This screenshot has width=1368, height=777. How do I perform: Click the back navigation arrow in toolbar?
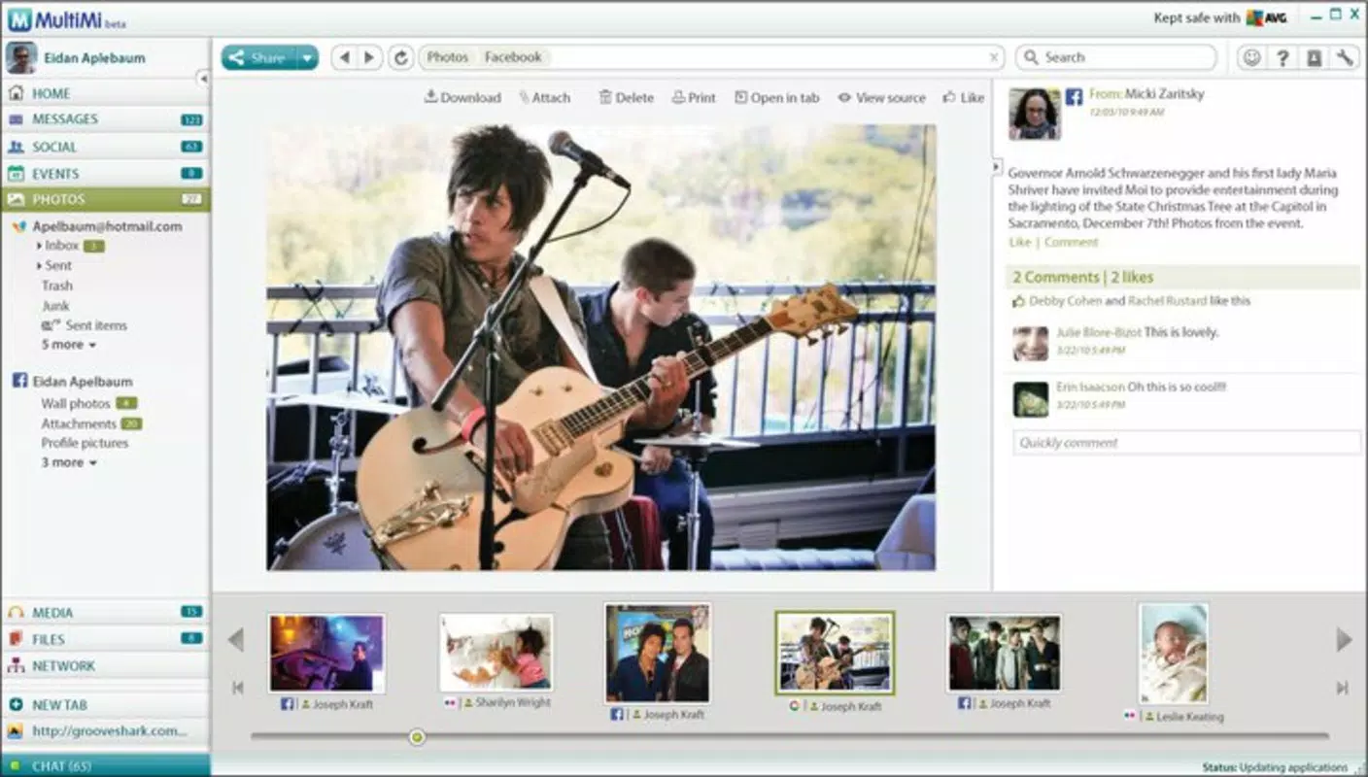coord(343,57)
